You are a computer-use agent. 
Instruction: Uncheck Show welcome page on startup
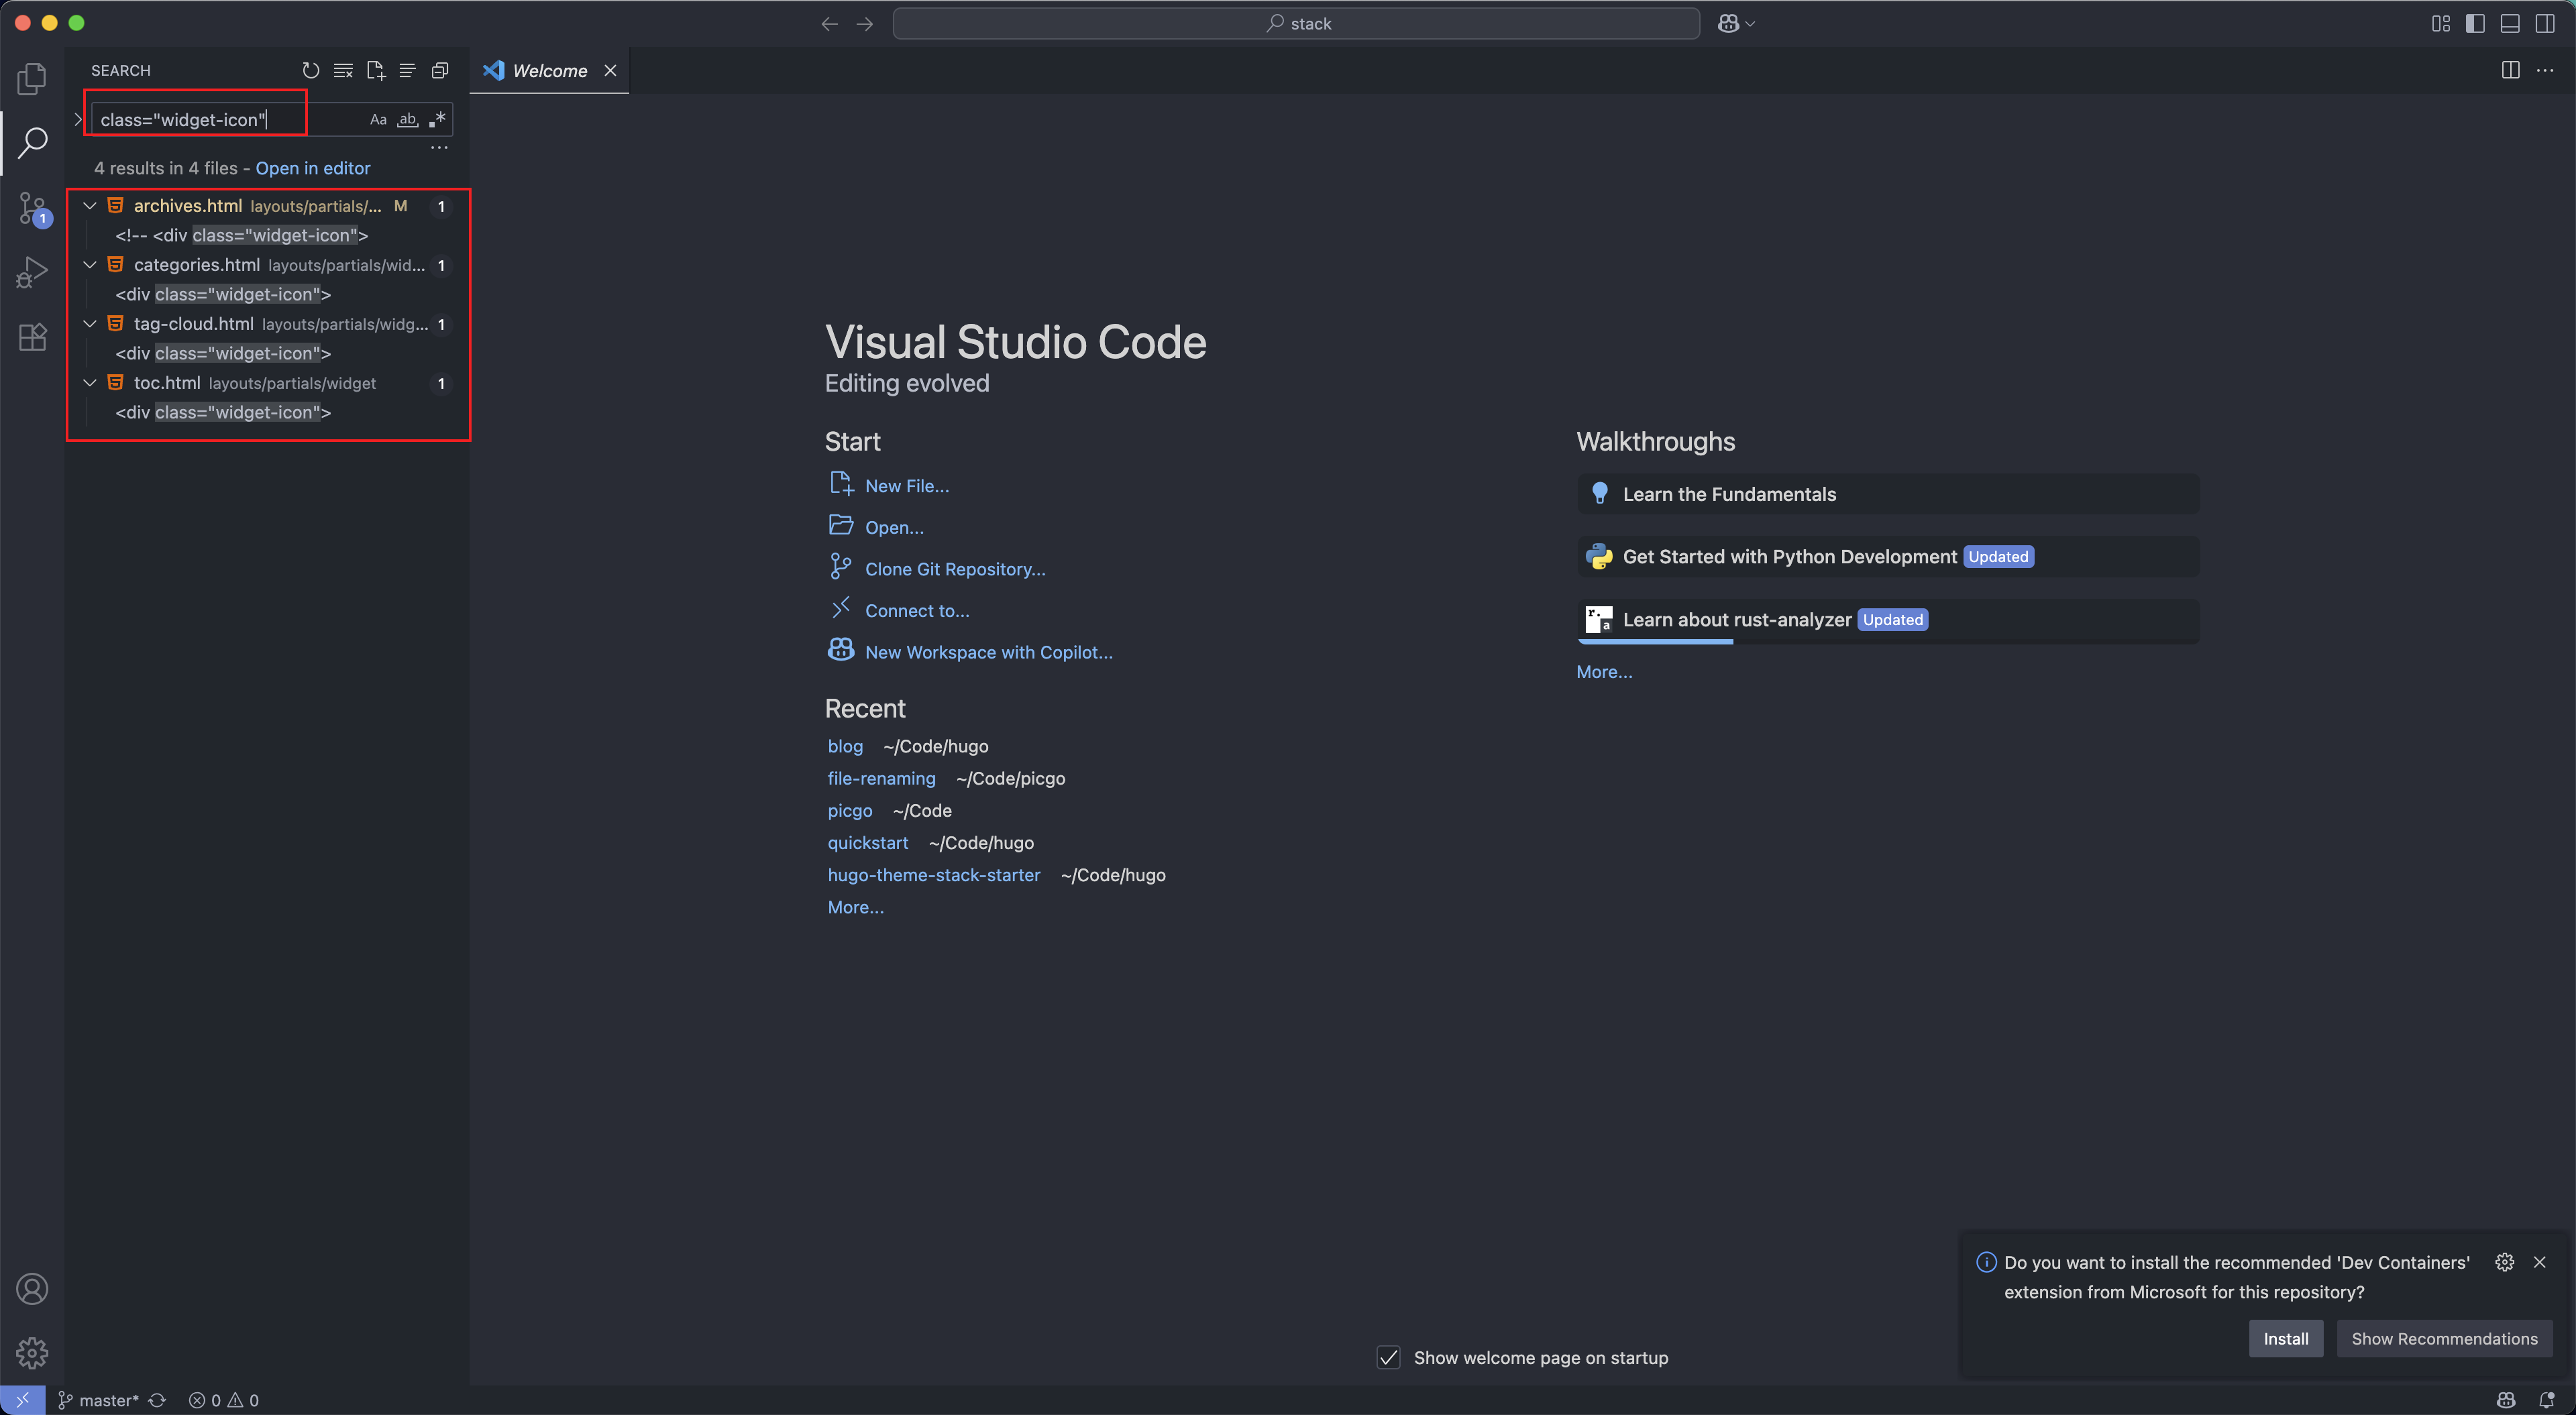click(x=1388, y=1357)
